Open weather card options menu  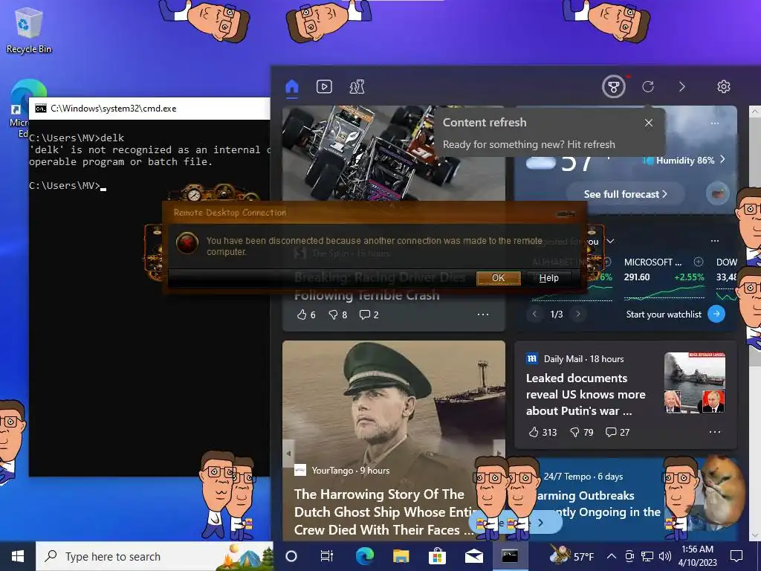(x=715, y=123)
